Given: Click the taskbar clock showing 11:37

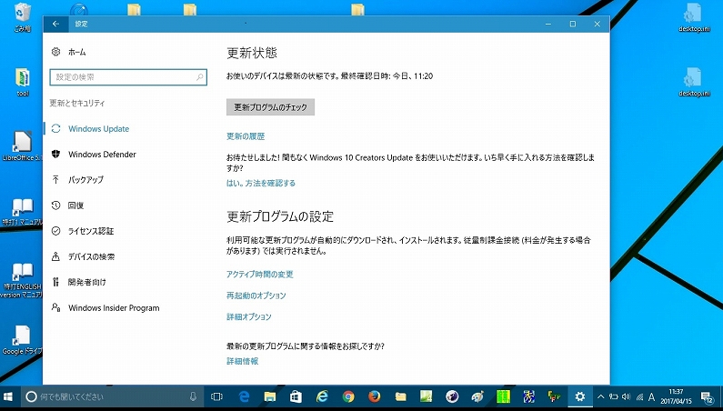Looking at the screenshot, I should (676, 396).
